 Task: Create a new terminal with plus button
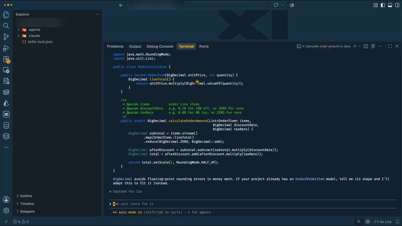point(355,46)
